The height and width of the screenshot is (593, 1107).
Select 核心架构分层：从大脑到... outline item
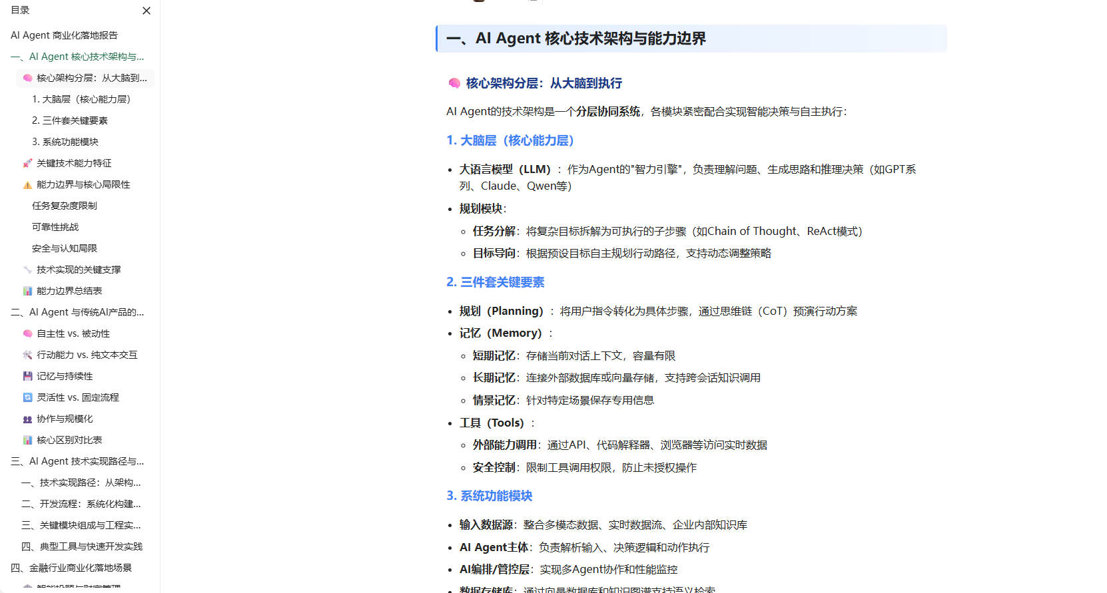click(85, 78)
